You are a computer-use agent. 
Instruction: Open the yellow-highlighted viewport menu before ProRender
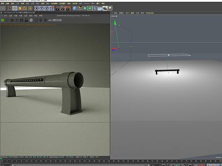[132, 13]
